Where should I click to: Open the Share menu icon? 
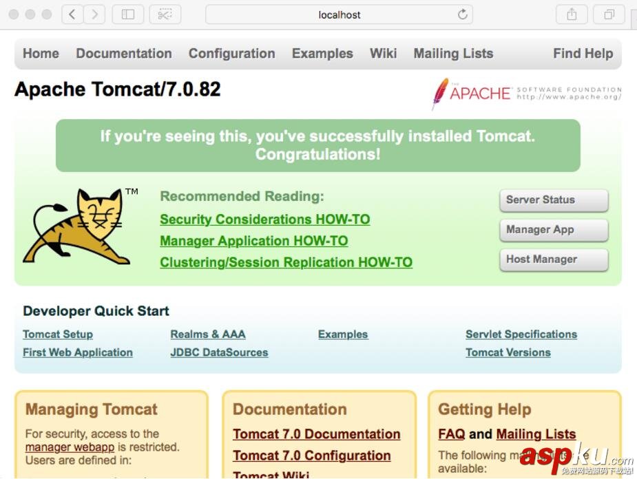coord(572,14)
